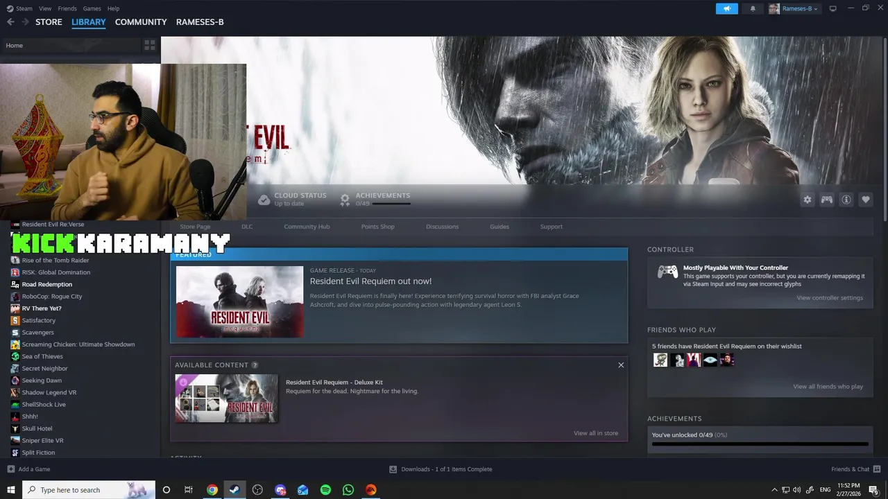Close the Available Content panel
The width and height of the screenshot is (888, 499).
coord(621,365)
